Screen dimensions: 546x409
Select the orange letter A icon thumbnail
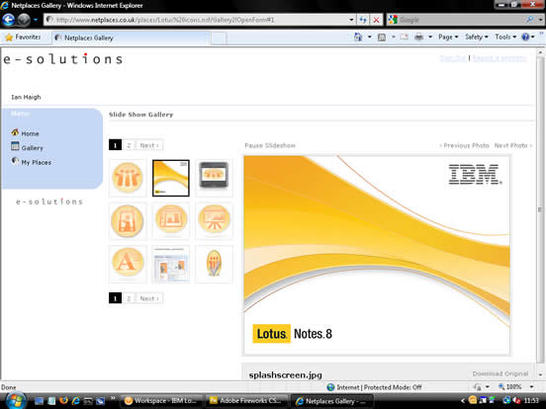point(128,264)
